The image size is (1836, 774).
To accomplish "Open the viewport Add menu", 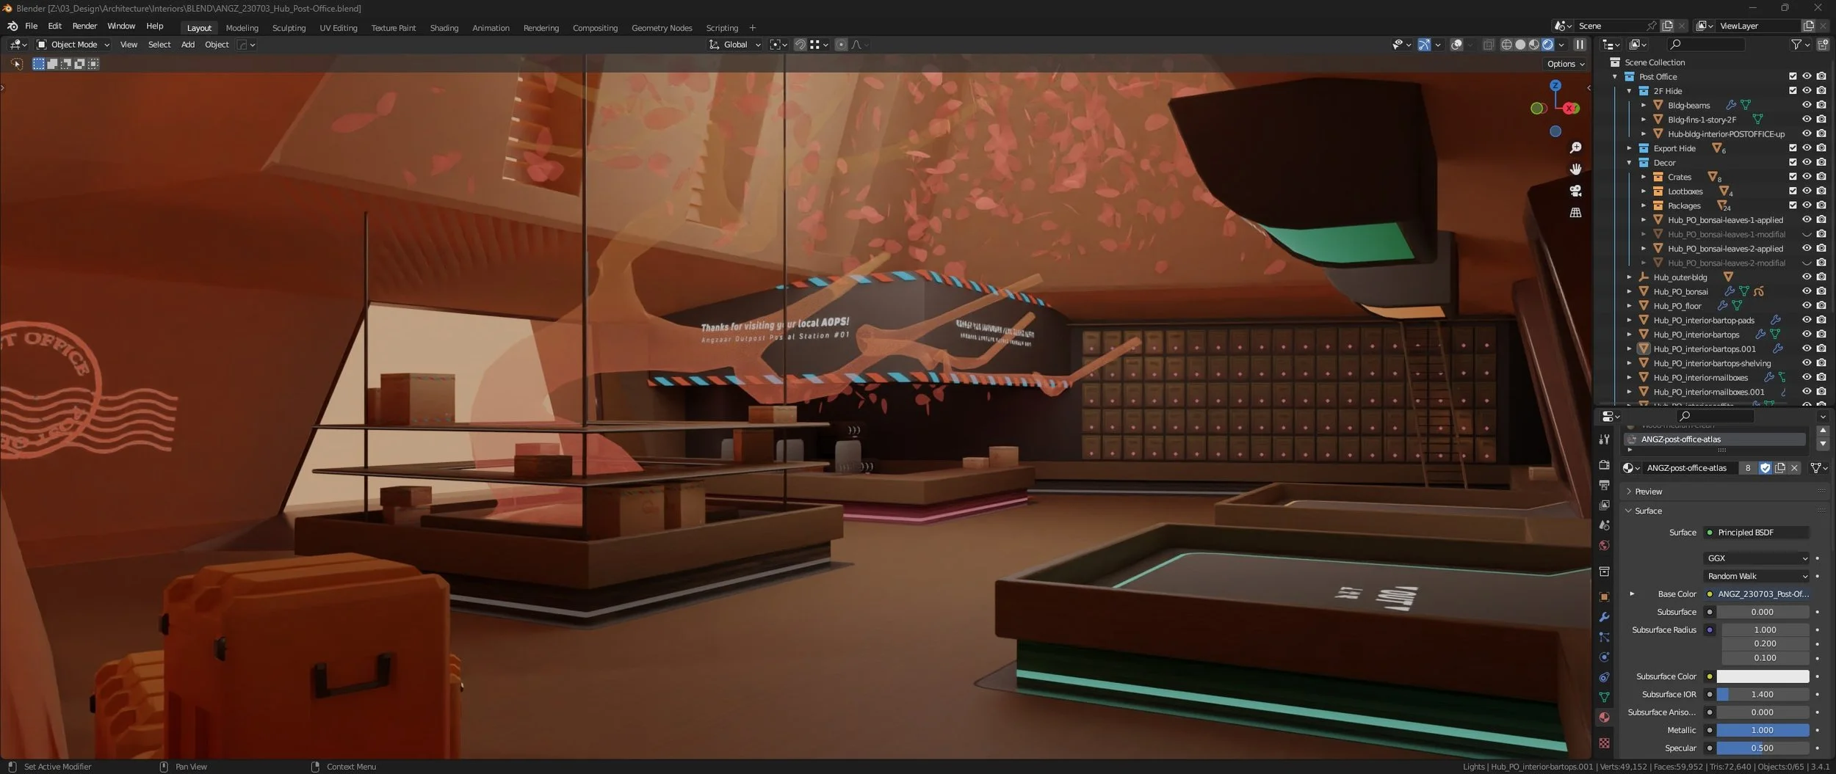I will (187, 45).
